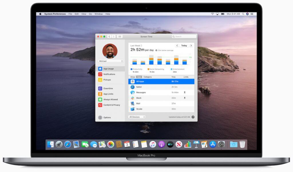293x172 pixels.
Task: Open Finder from the Dock
Action: click(50, 144)
